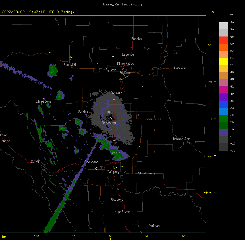Viewport: 245px width, 240px height.
Task: Select the 42 dBZ magenta color swatch
Action: pos(223,90)
